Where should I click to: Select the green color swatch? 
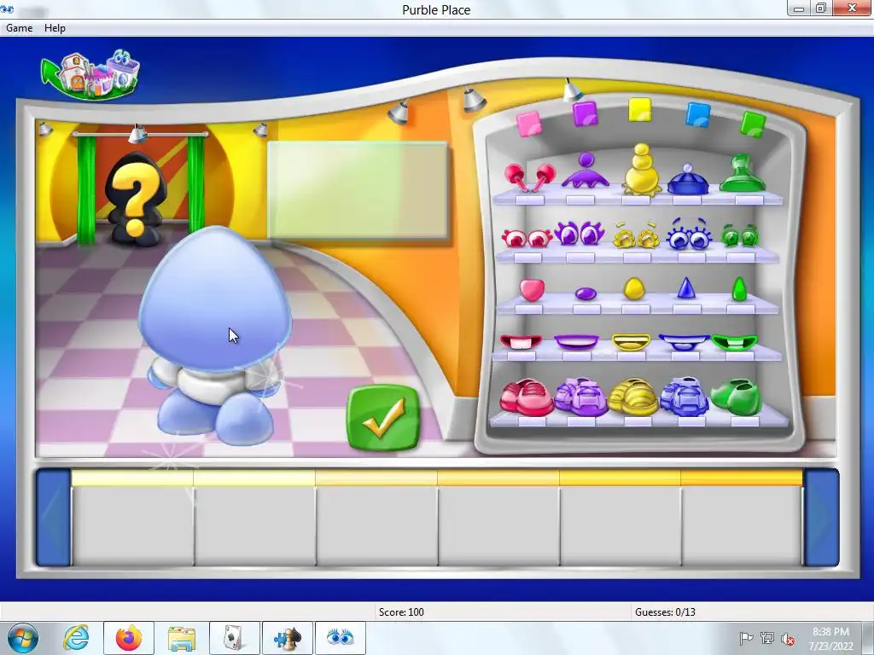coord(753,123)
